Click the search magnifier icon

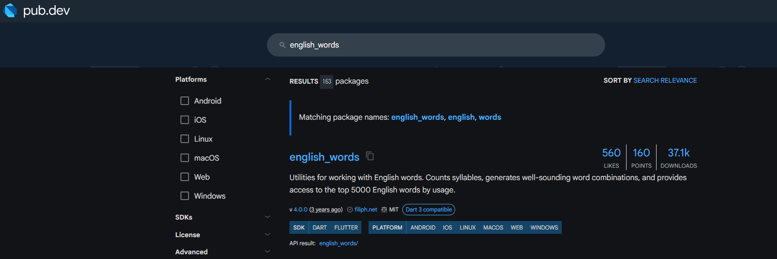[282, 45]
